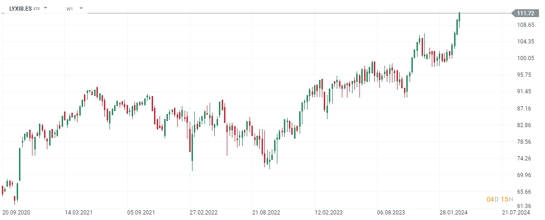Click the 14.03.2021 date axis label

pos(78,213)
